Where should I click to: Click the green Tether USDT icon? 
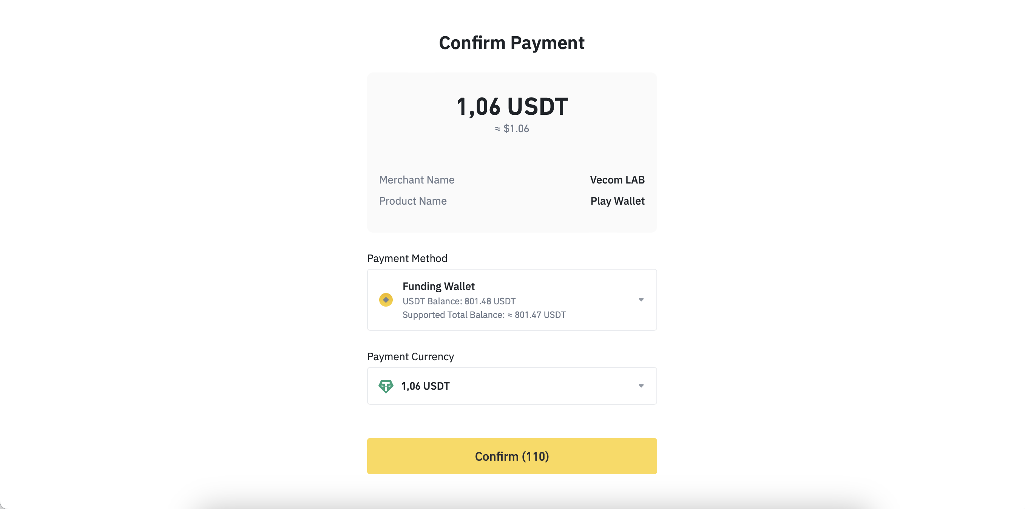[386, 386]
